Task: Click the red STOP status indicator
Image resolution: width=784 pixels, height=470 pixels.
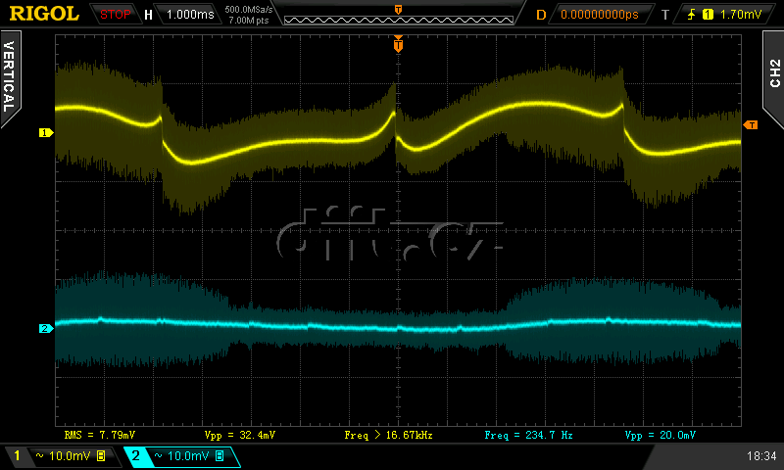Action: 116,15
